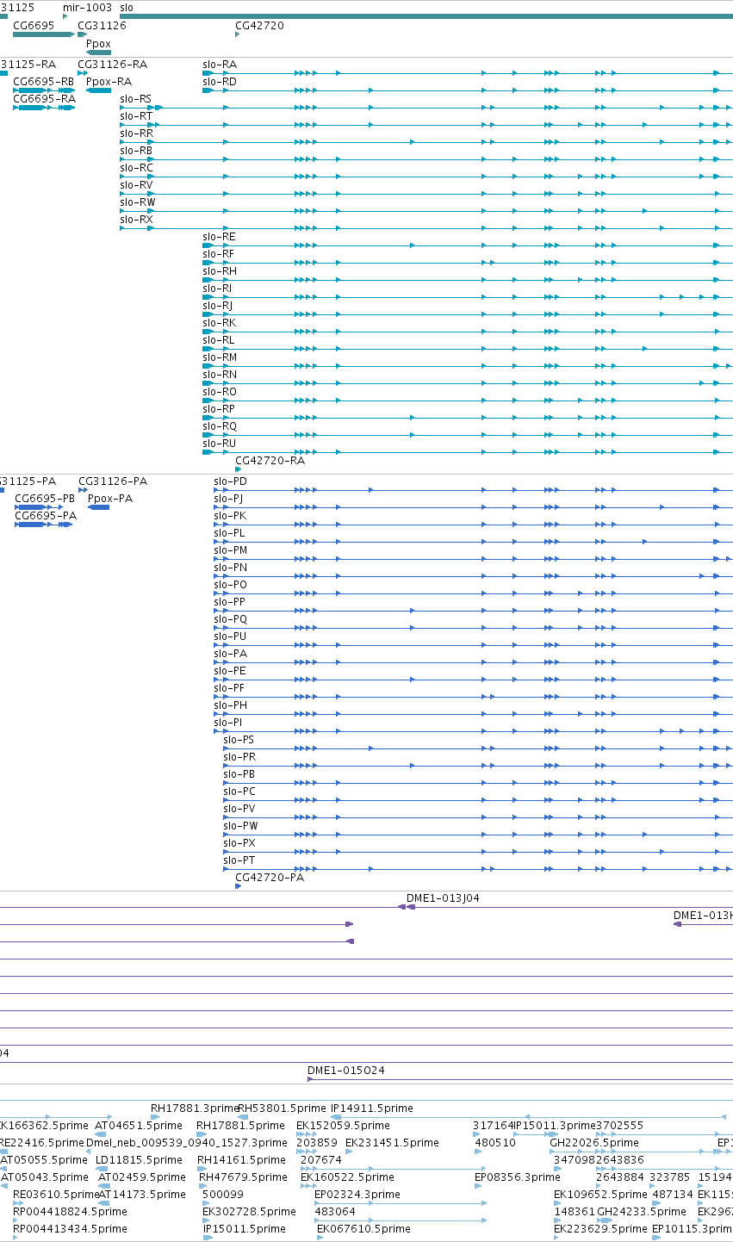Open transcript slo-RE
Image resolution: width=733 pixels, height=1242 pixels.
click(x=219, y=237)
